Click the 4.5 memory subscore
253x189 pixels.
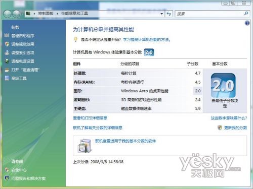click(x=198, y=82)
